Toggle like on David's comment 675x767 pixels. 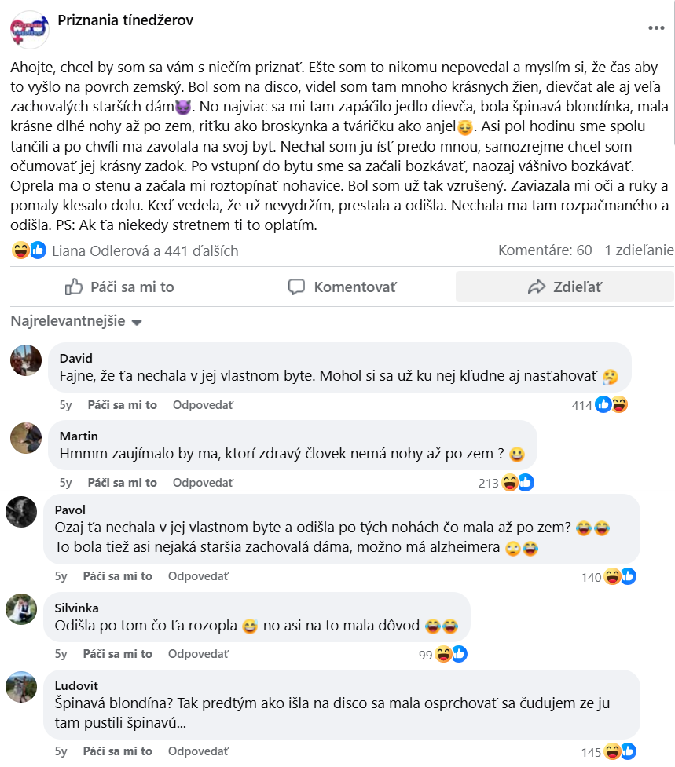[x=122, y=405]
